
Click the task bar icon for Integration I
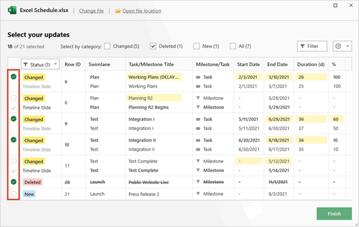point(198,120)
